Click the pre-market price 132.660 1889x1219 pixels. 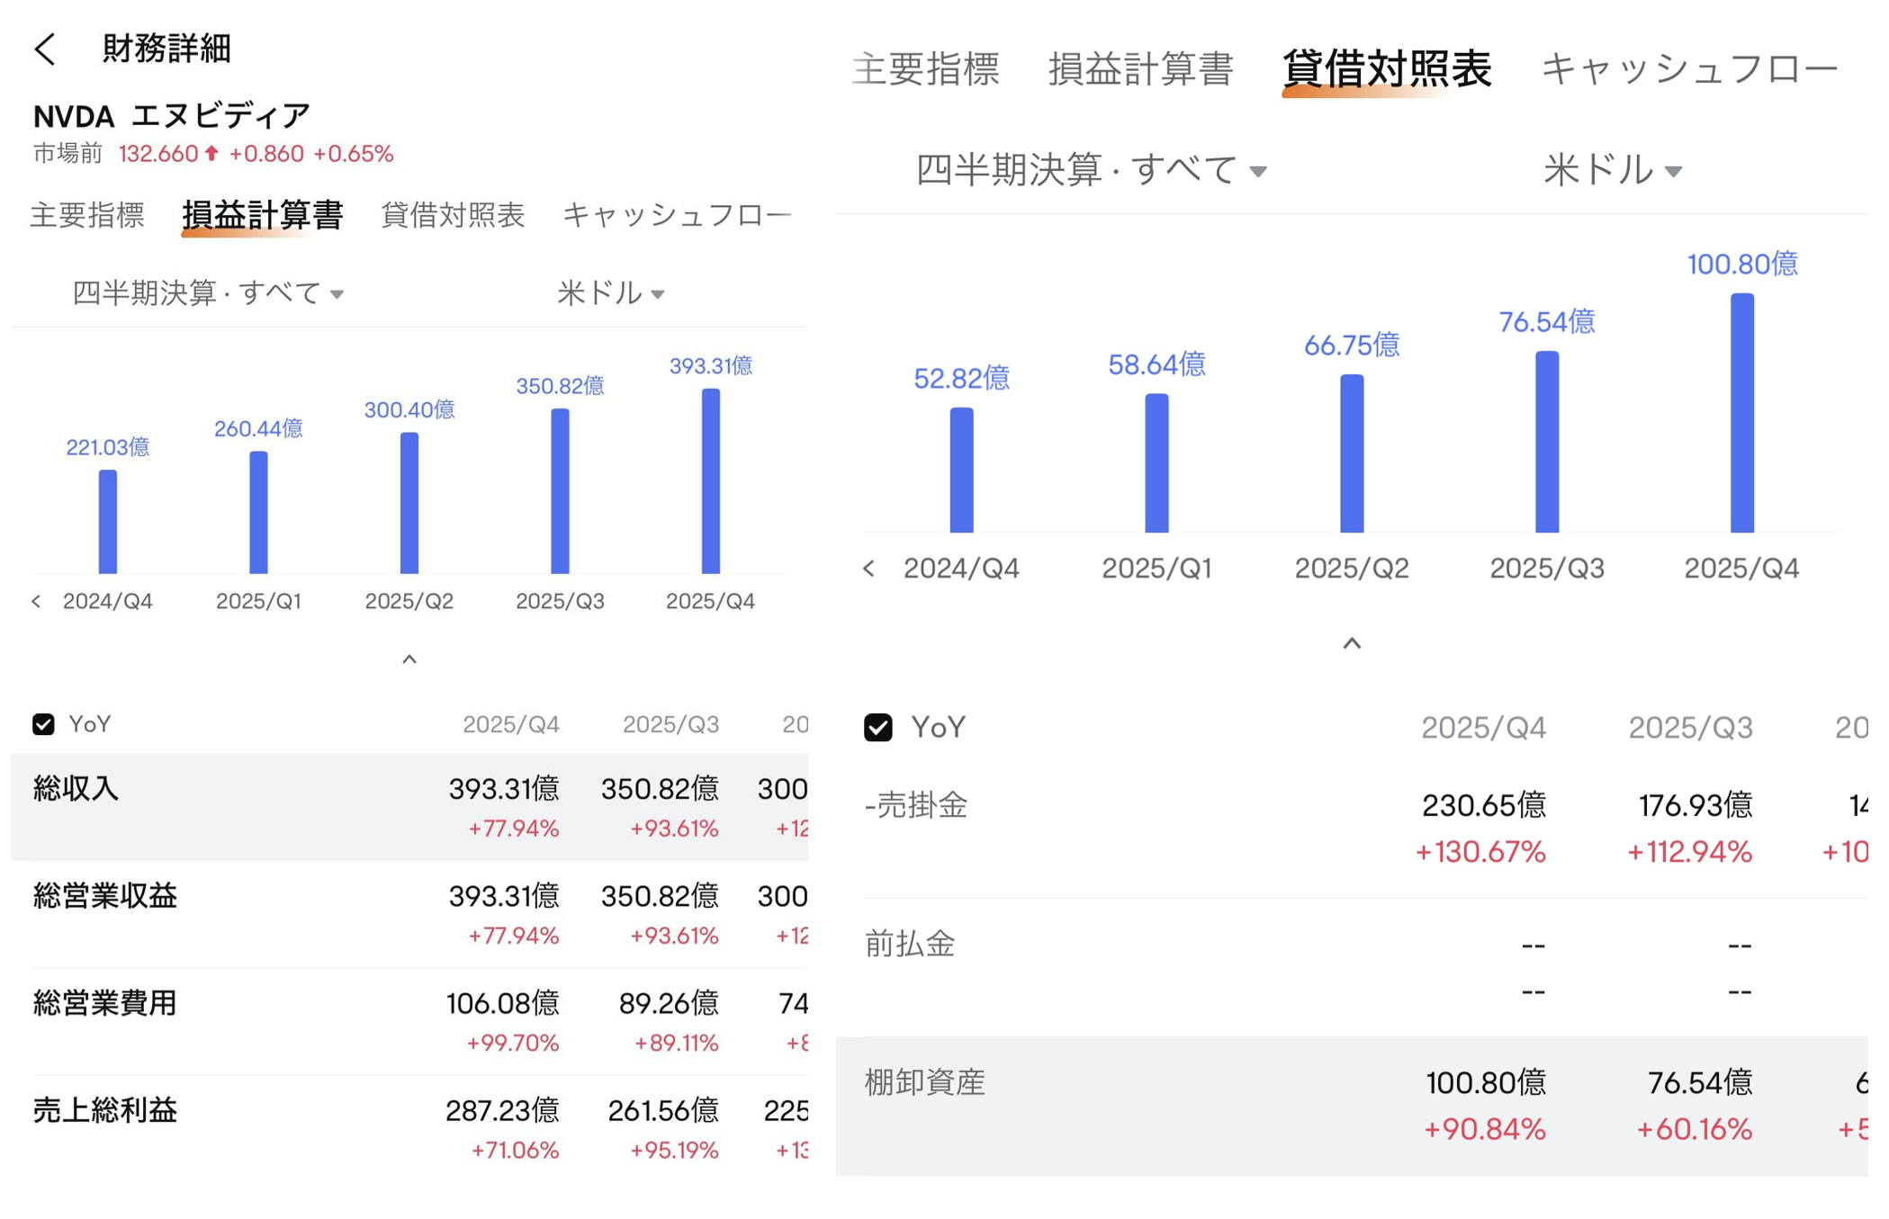click(158, 154)
